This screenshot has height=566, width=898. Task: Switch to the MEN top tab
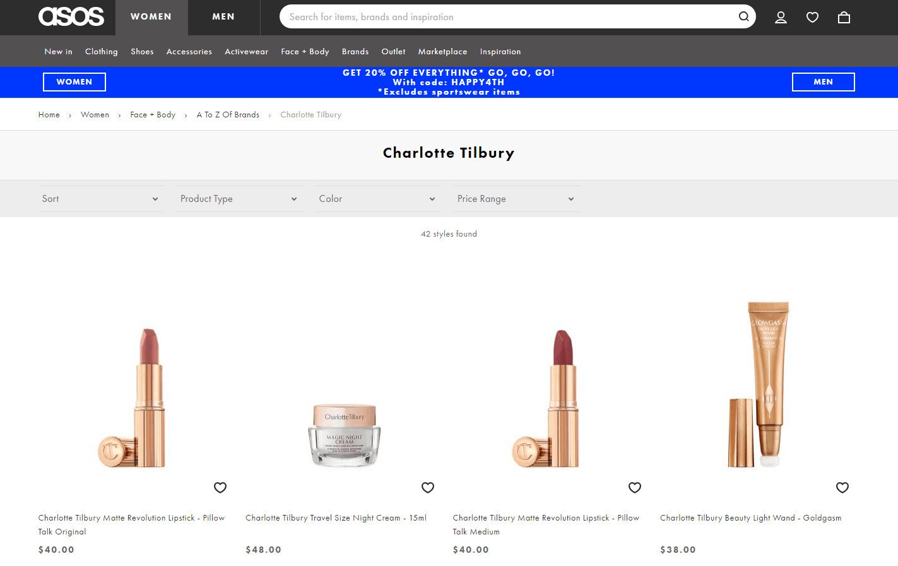[x=223, y=17]
